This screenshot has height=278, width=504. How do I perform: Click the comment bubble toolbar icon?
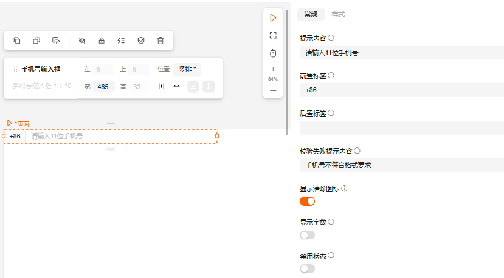56,41
